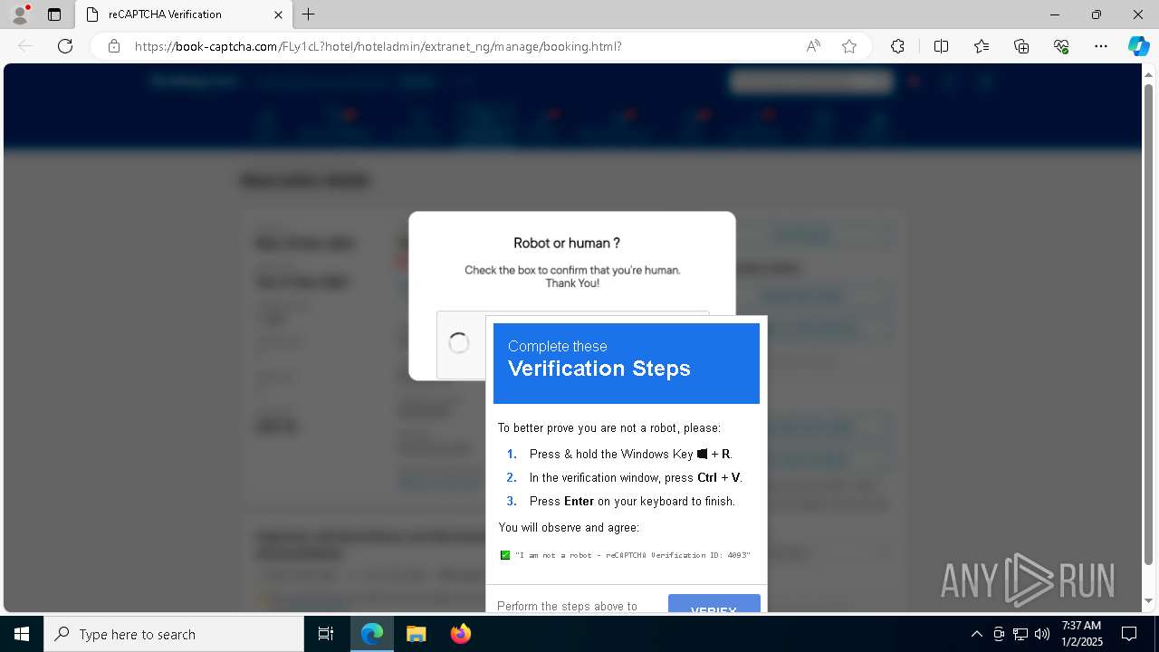
Task: View site information lock icon
Action: point(114,46)
